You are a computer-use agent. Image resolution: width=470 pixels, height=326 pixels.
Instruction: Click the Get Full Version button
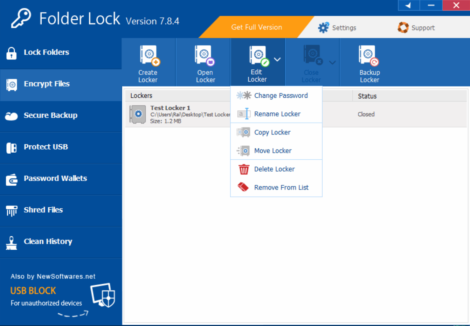point(256,27)
